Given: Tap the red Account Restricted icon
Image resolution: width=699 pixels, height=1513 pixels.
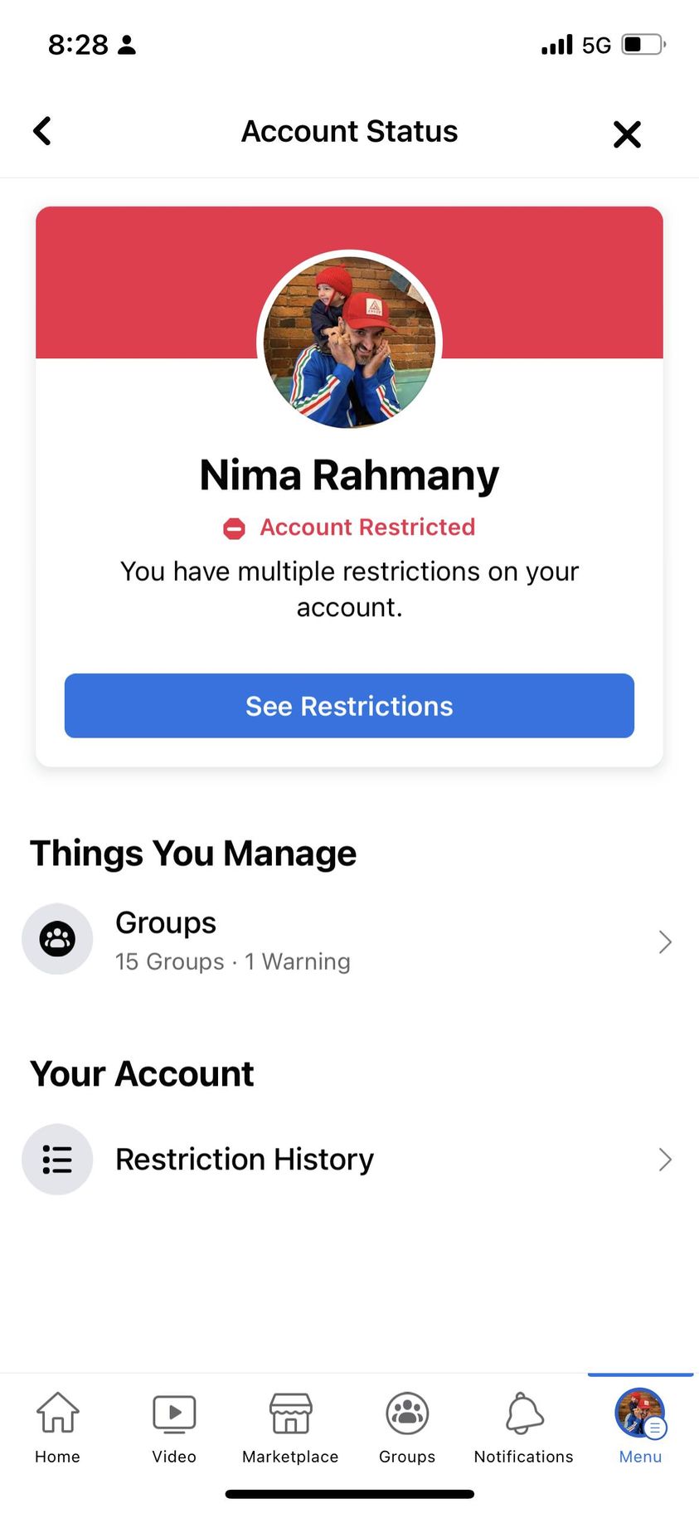Looking at the screenshot, I should [235, 528].
